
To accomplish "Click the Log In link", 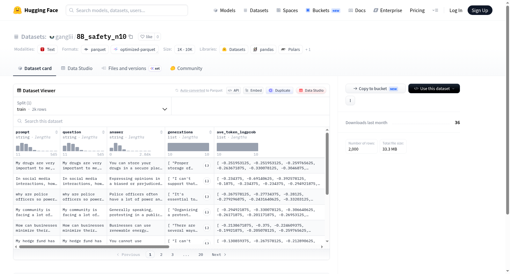I will (456, 10).
